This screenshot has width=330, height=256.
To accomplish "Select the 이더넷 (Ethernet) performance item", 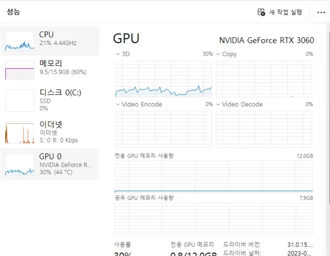I will (50, 132).
